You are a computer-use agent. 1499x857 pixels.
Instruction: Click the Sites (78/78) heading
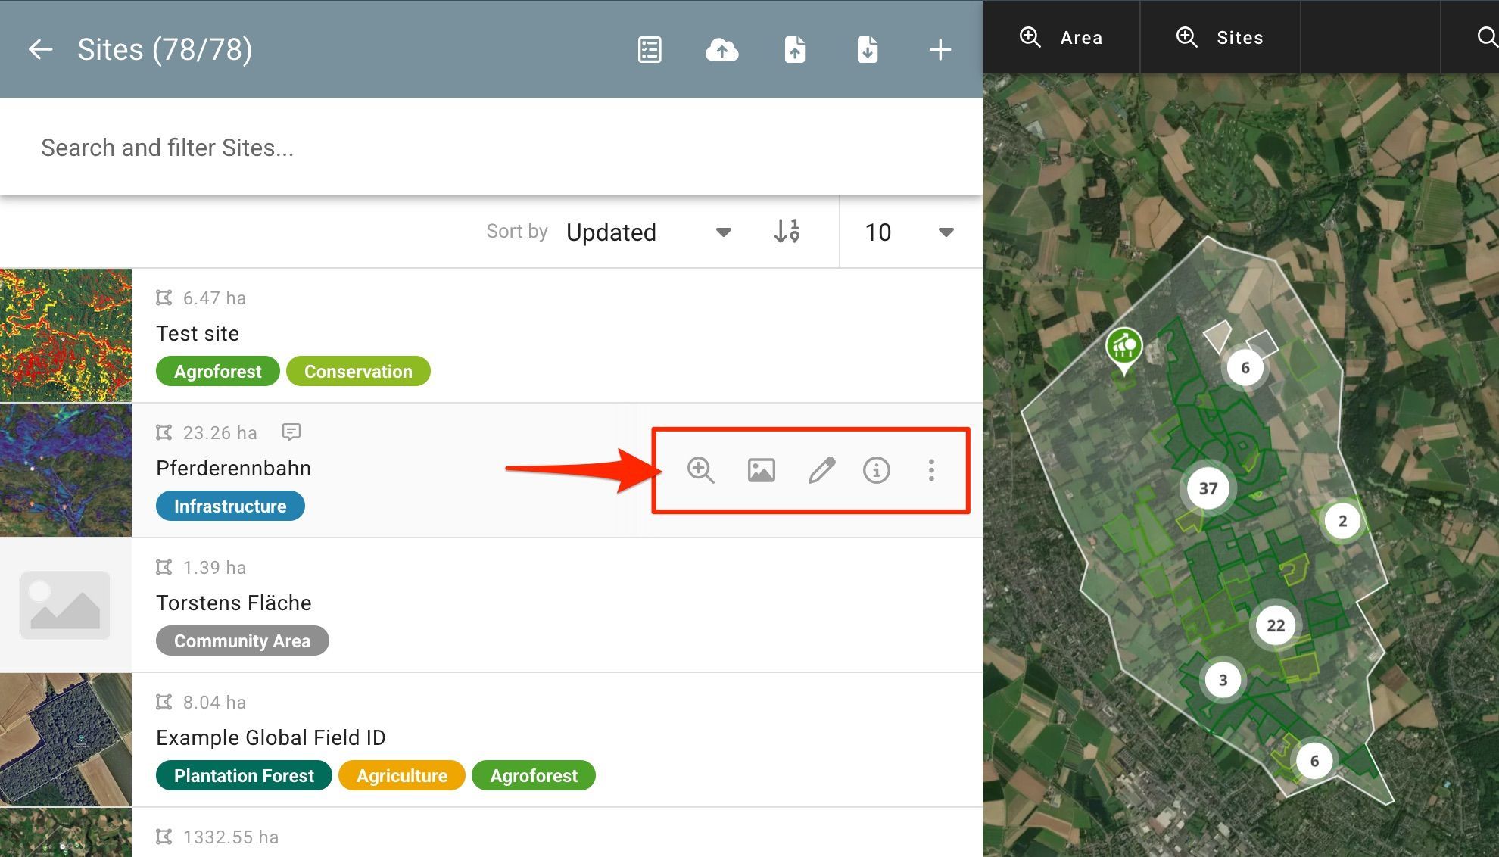pos(165,50)
